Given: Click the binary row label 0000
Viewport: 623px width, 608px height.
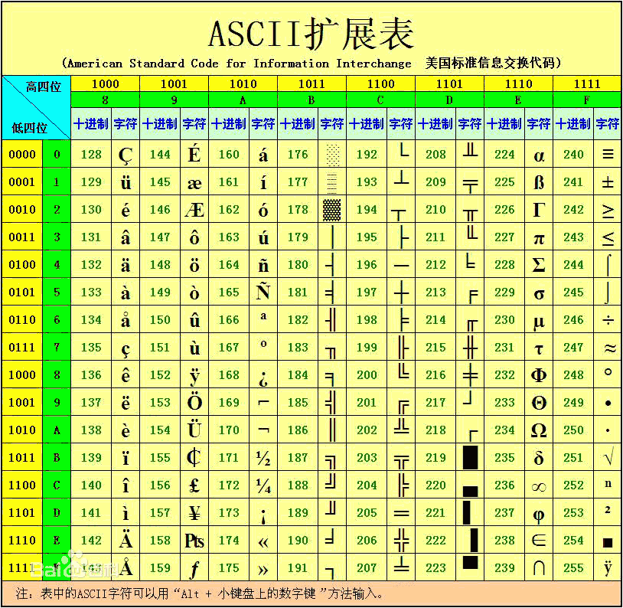Looking at the screenshot, I should [23, 155].
